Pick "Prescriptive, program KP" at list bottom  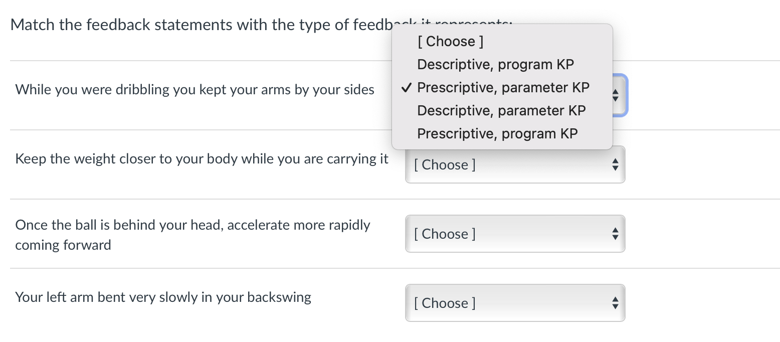pyautogui.click(x=497, y=133)
